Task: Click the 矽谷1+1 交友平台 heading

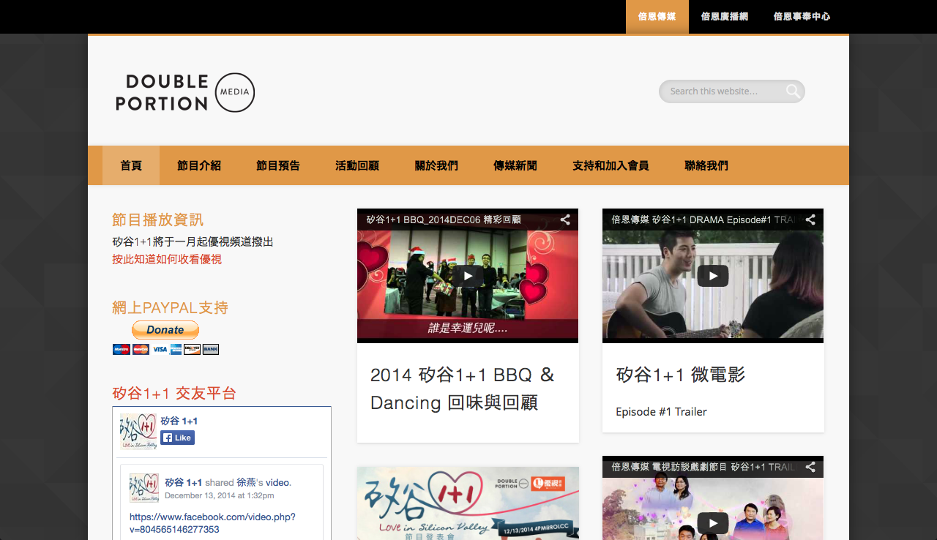Action: 174,393
